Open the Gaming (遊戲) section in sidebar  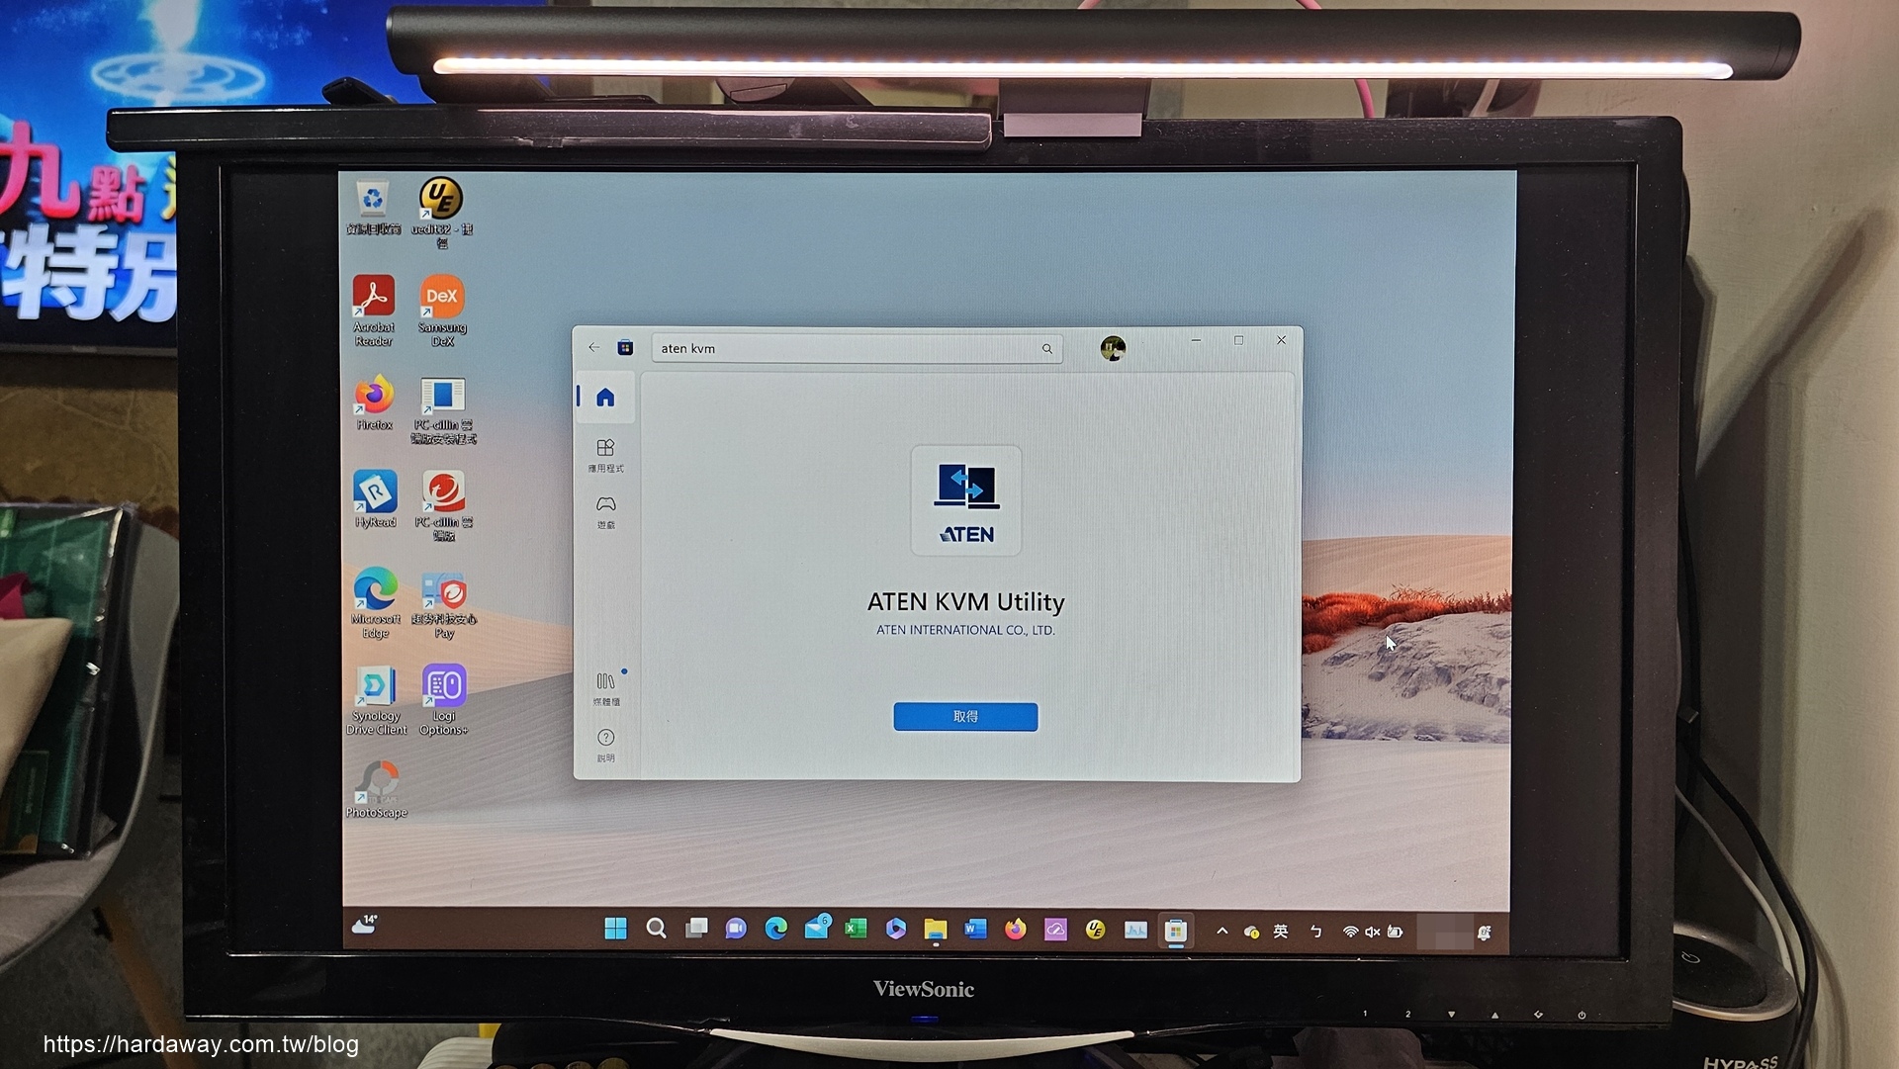pyautogui.click(x=605, y=511)
